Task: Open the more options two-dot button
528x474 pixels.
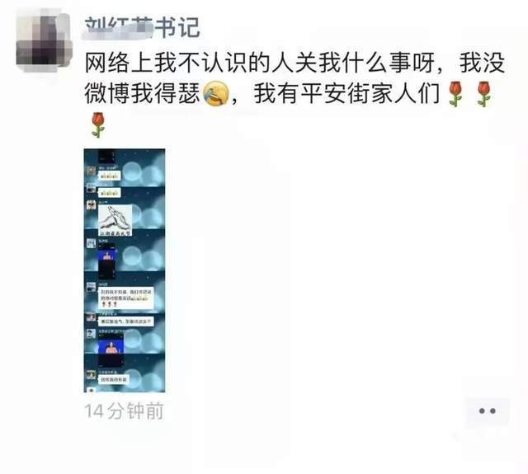Action: click(488, 411)
